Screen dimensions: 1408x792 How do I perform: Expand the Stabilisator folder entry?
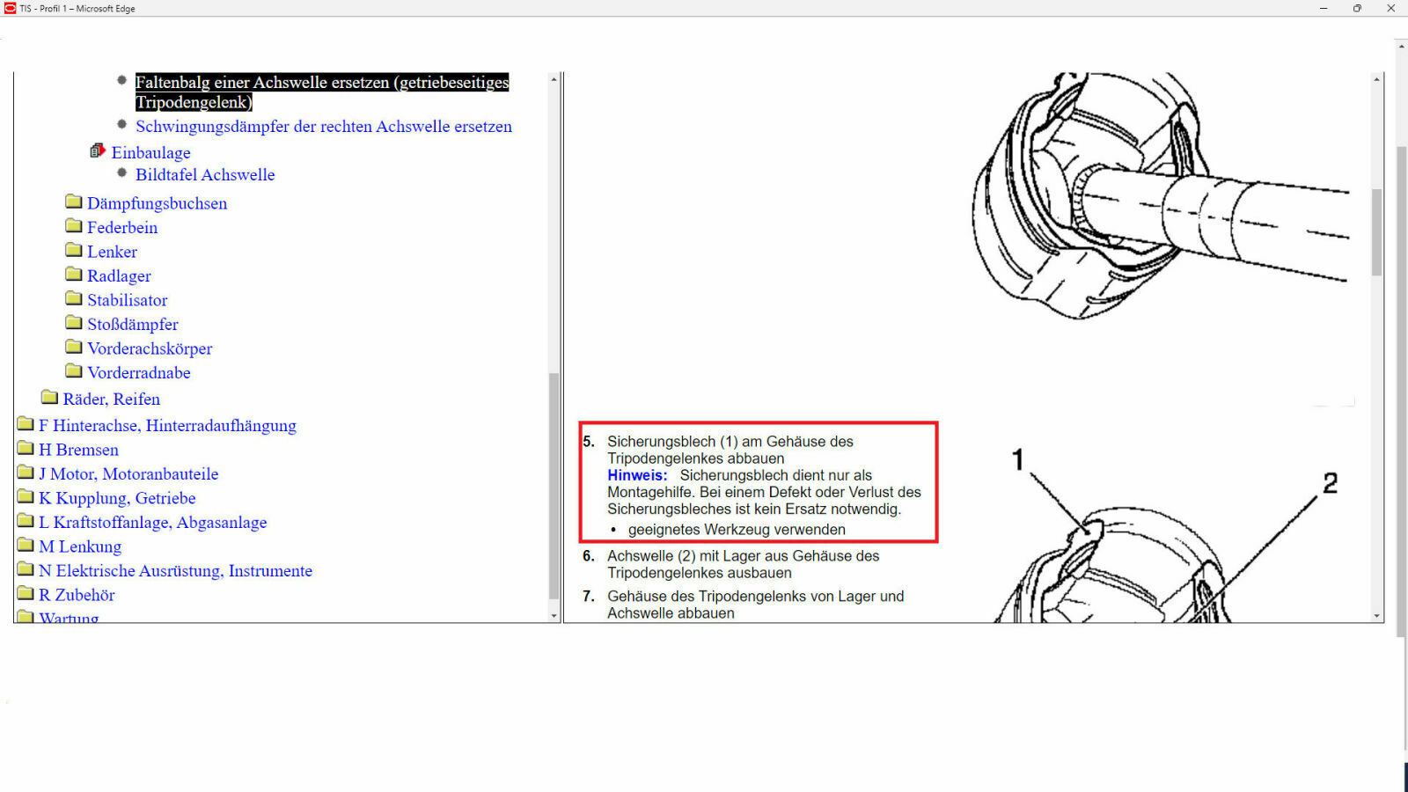click(x=127, y=300)
